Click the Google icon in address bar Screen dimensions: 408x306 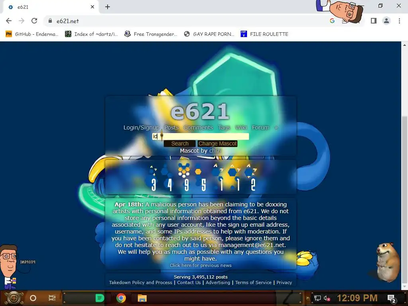pos(332,21)
